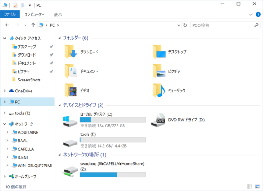Switch to details view in status bar

click(x=250, y=187)
